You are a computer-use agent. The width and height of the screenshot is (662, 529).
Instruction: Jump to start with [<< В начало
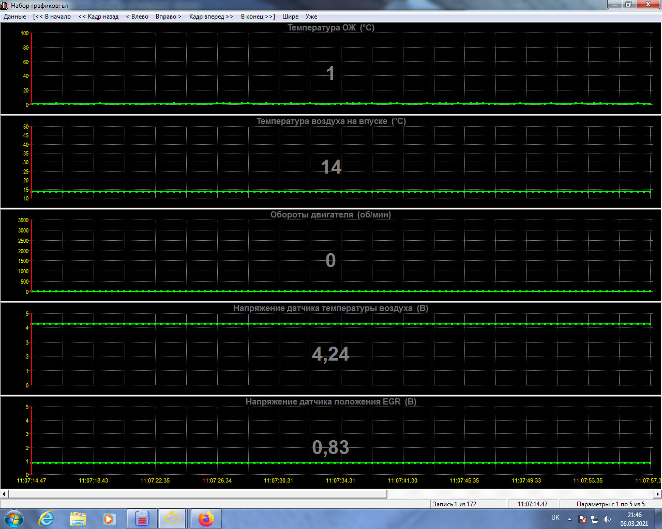pos(52,17)
